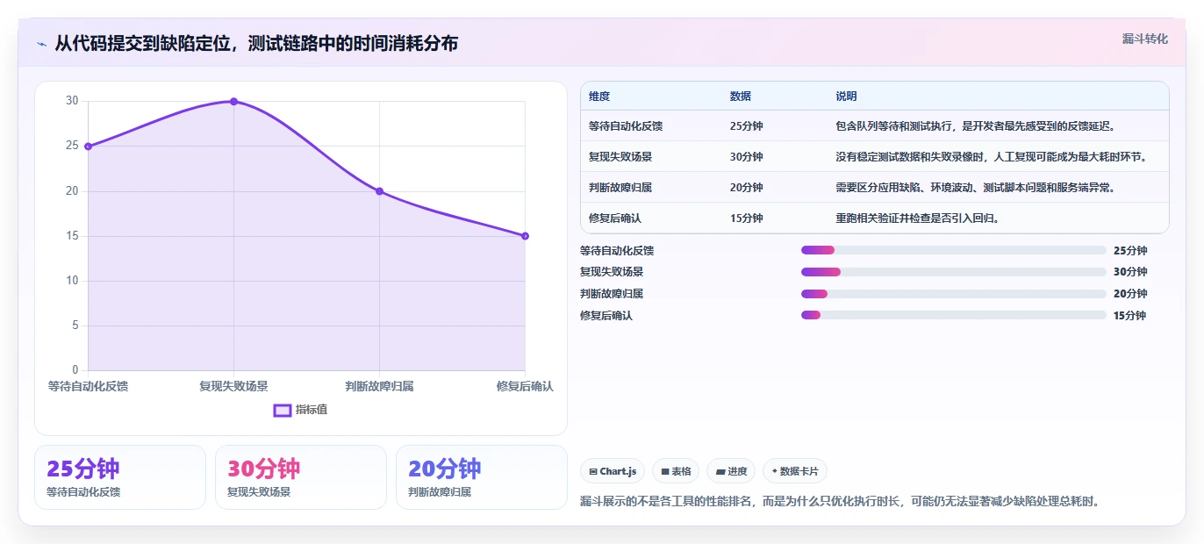The height and width of the screenshot is (544, 1204).
Task: Click the 20分钟 value in the table
Action: (x=747, y=188)
